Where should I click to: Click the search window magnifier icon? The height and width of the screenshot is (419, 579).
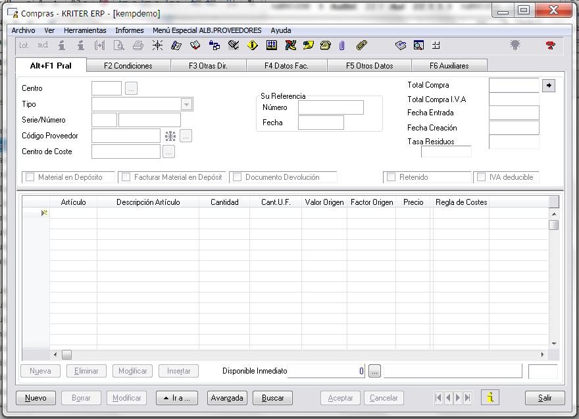pyautogui.click(x=418, y=45)
